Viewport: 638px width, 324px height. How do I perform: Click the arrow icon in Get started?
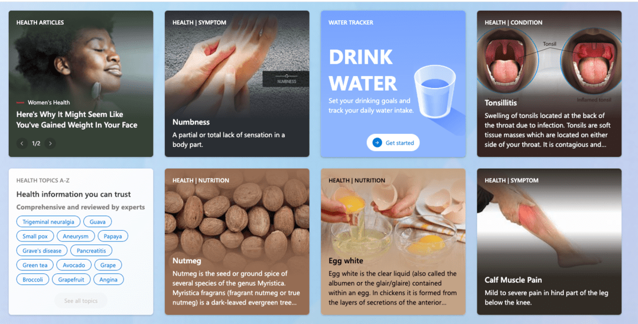[377, 143]
